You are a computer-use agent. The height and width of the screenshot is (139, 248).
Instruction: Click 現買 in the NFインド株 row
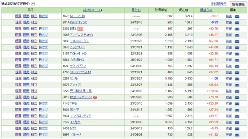tap(18, 16)
